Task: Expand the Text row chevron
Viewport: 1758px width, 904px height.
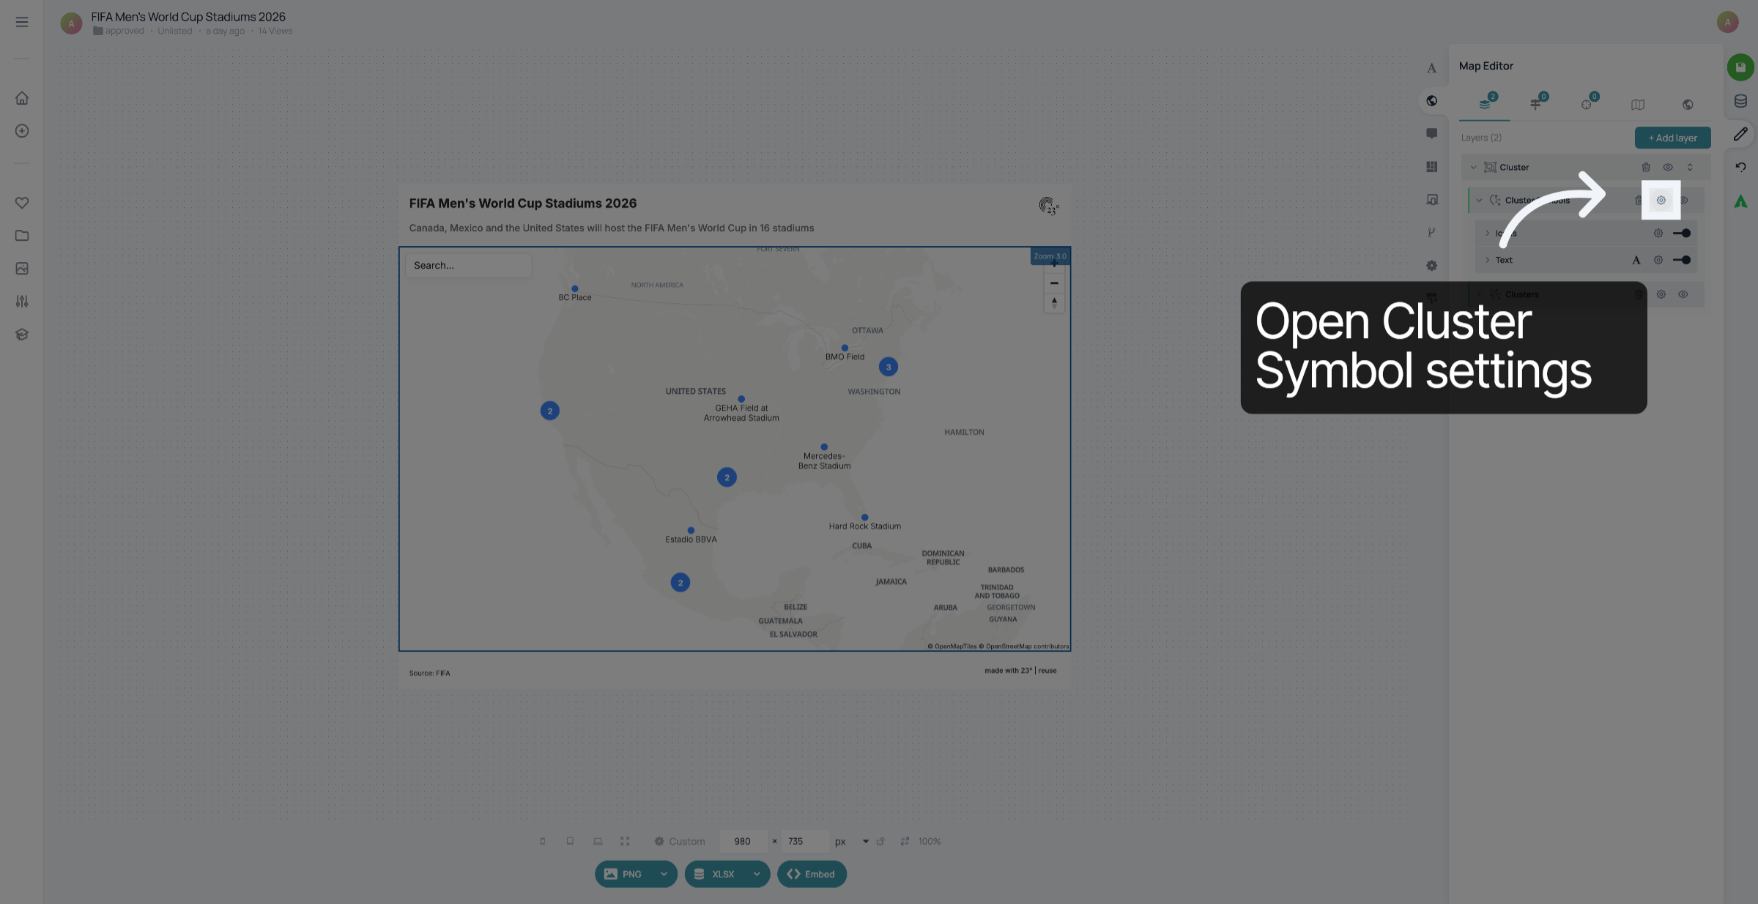Action: 1487,260
